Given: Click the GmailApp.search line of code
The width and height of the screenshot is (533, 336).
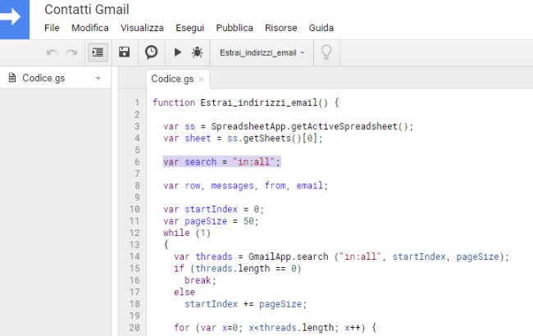Looking at the screenshot, I should tap(342, 257).
